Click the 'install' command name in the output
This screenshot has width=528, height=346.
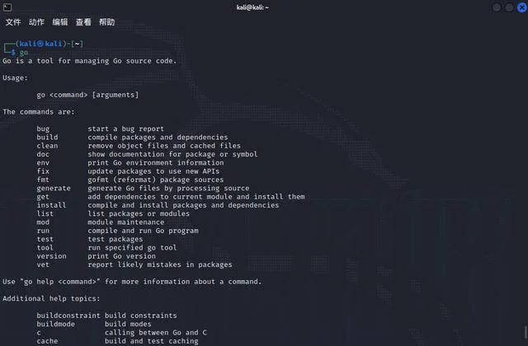tap(51, 205)
